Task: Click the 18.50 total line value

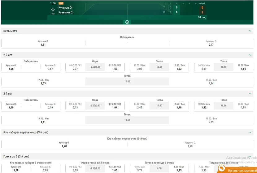Action: click(x=224, y=106)
